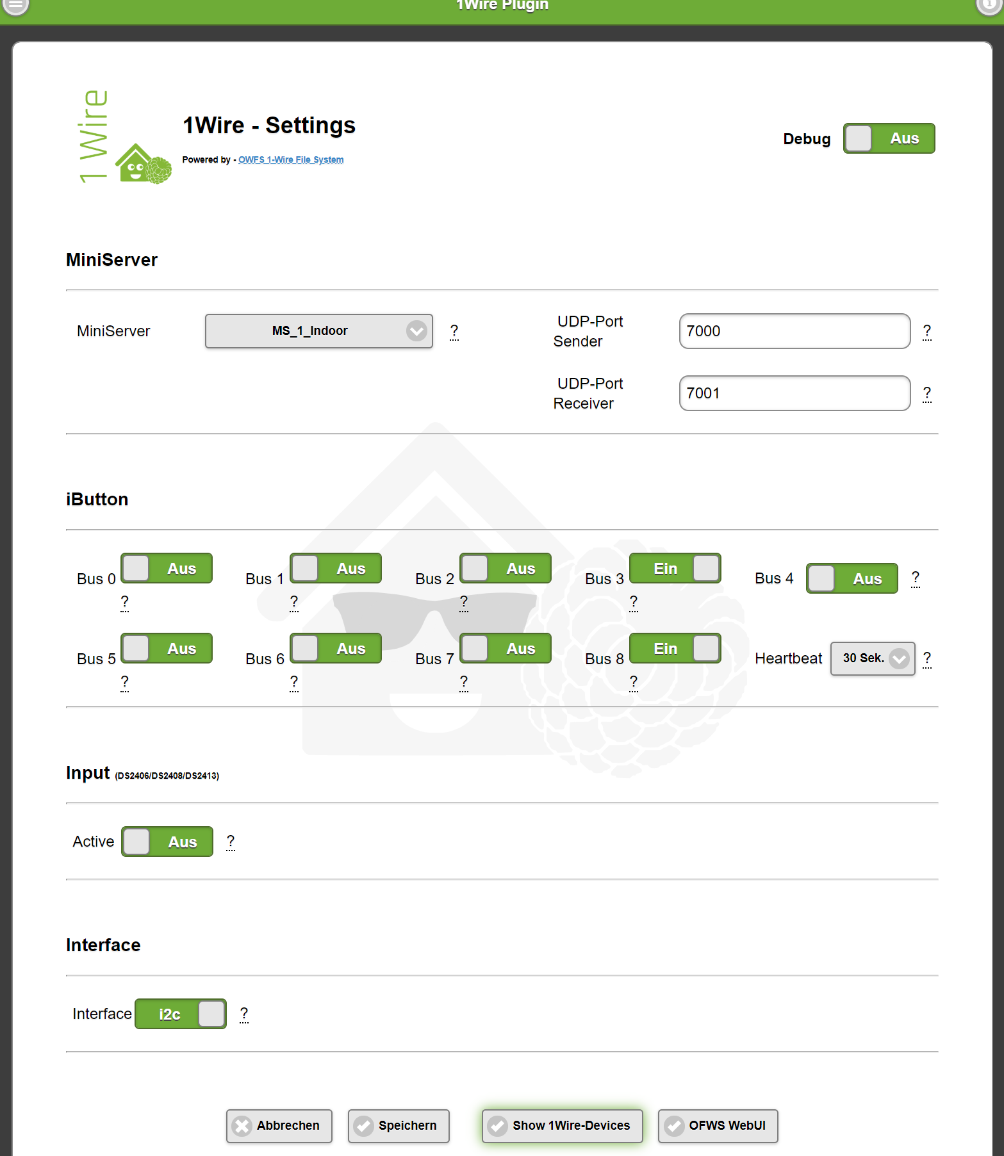1004x1156 pixels.
Task: Toggle iButton Bus 2 switch
Action: tap(506, 568)
